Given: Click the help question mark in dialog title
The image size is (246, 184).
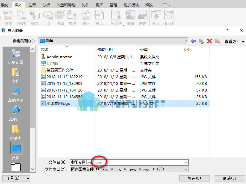Looking at the screenshot, I should point(227,30).
